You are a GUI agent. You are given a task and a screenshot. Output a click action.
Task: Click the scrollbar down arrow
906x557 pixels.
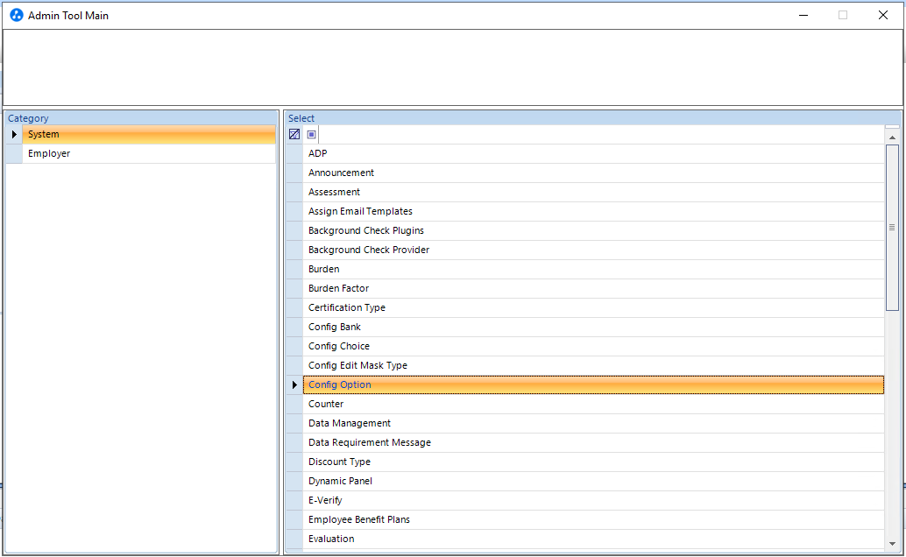click(x=892, y=544)
